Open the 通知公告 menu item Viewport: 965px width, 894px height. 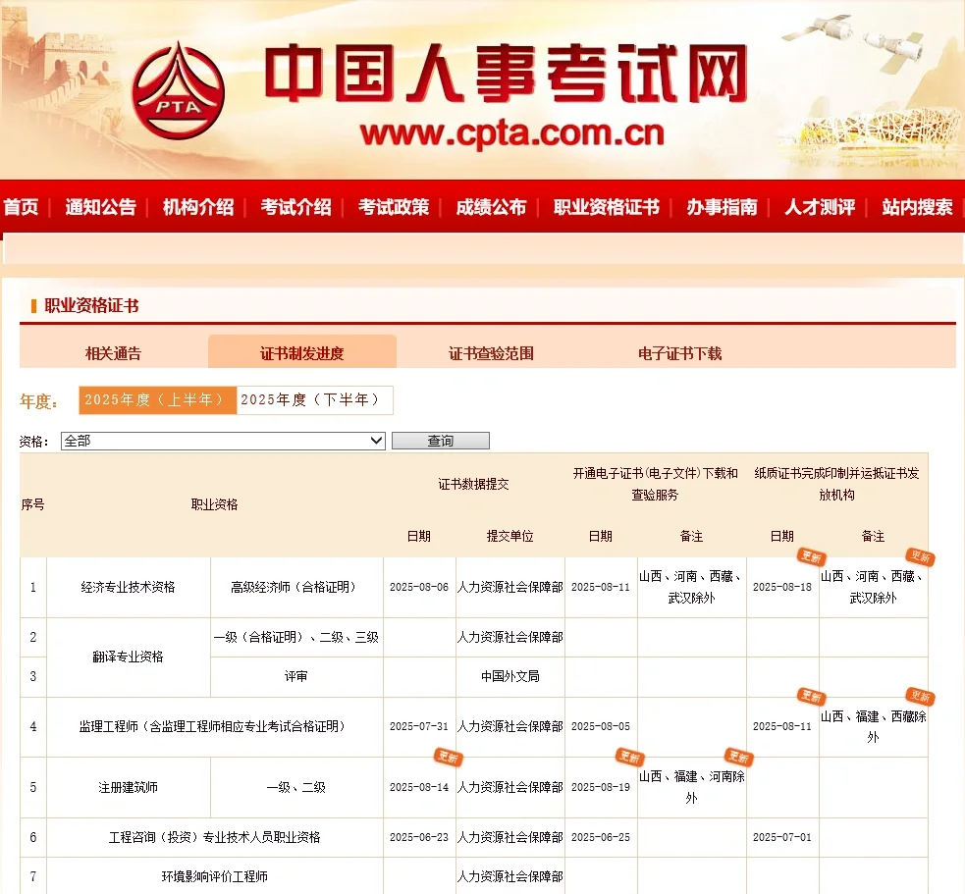[x=102, y=207]
